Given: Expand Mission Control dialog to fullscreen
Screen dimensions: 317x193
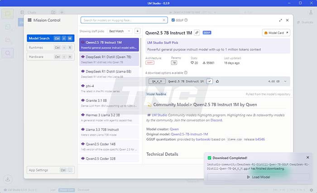Looking at the screenshot, I should pyautogui.click(x=280, y=20).
